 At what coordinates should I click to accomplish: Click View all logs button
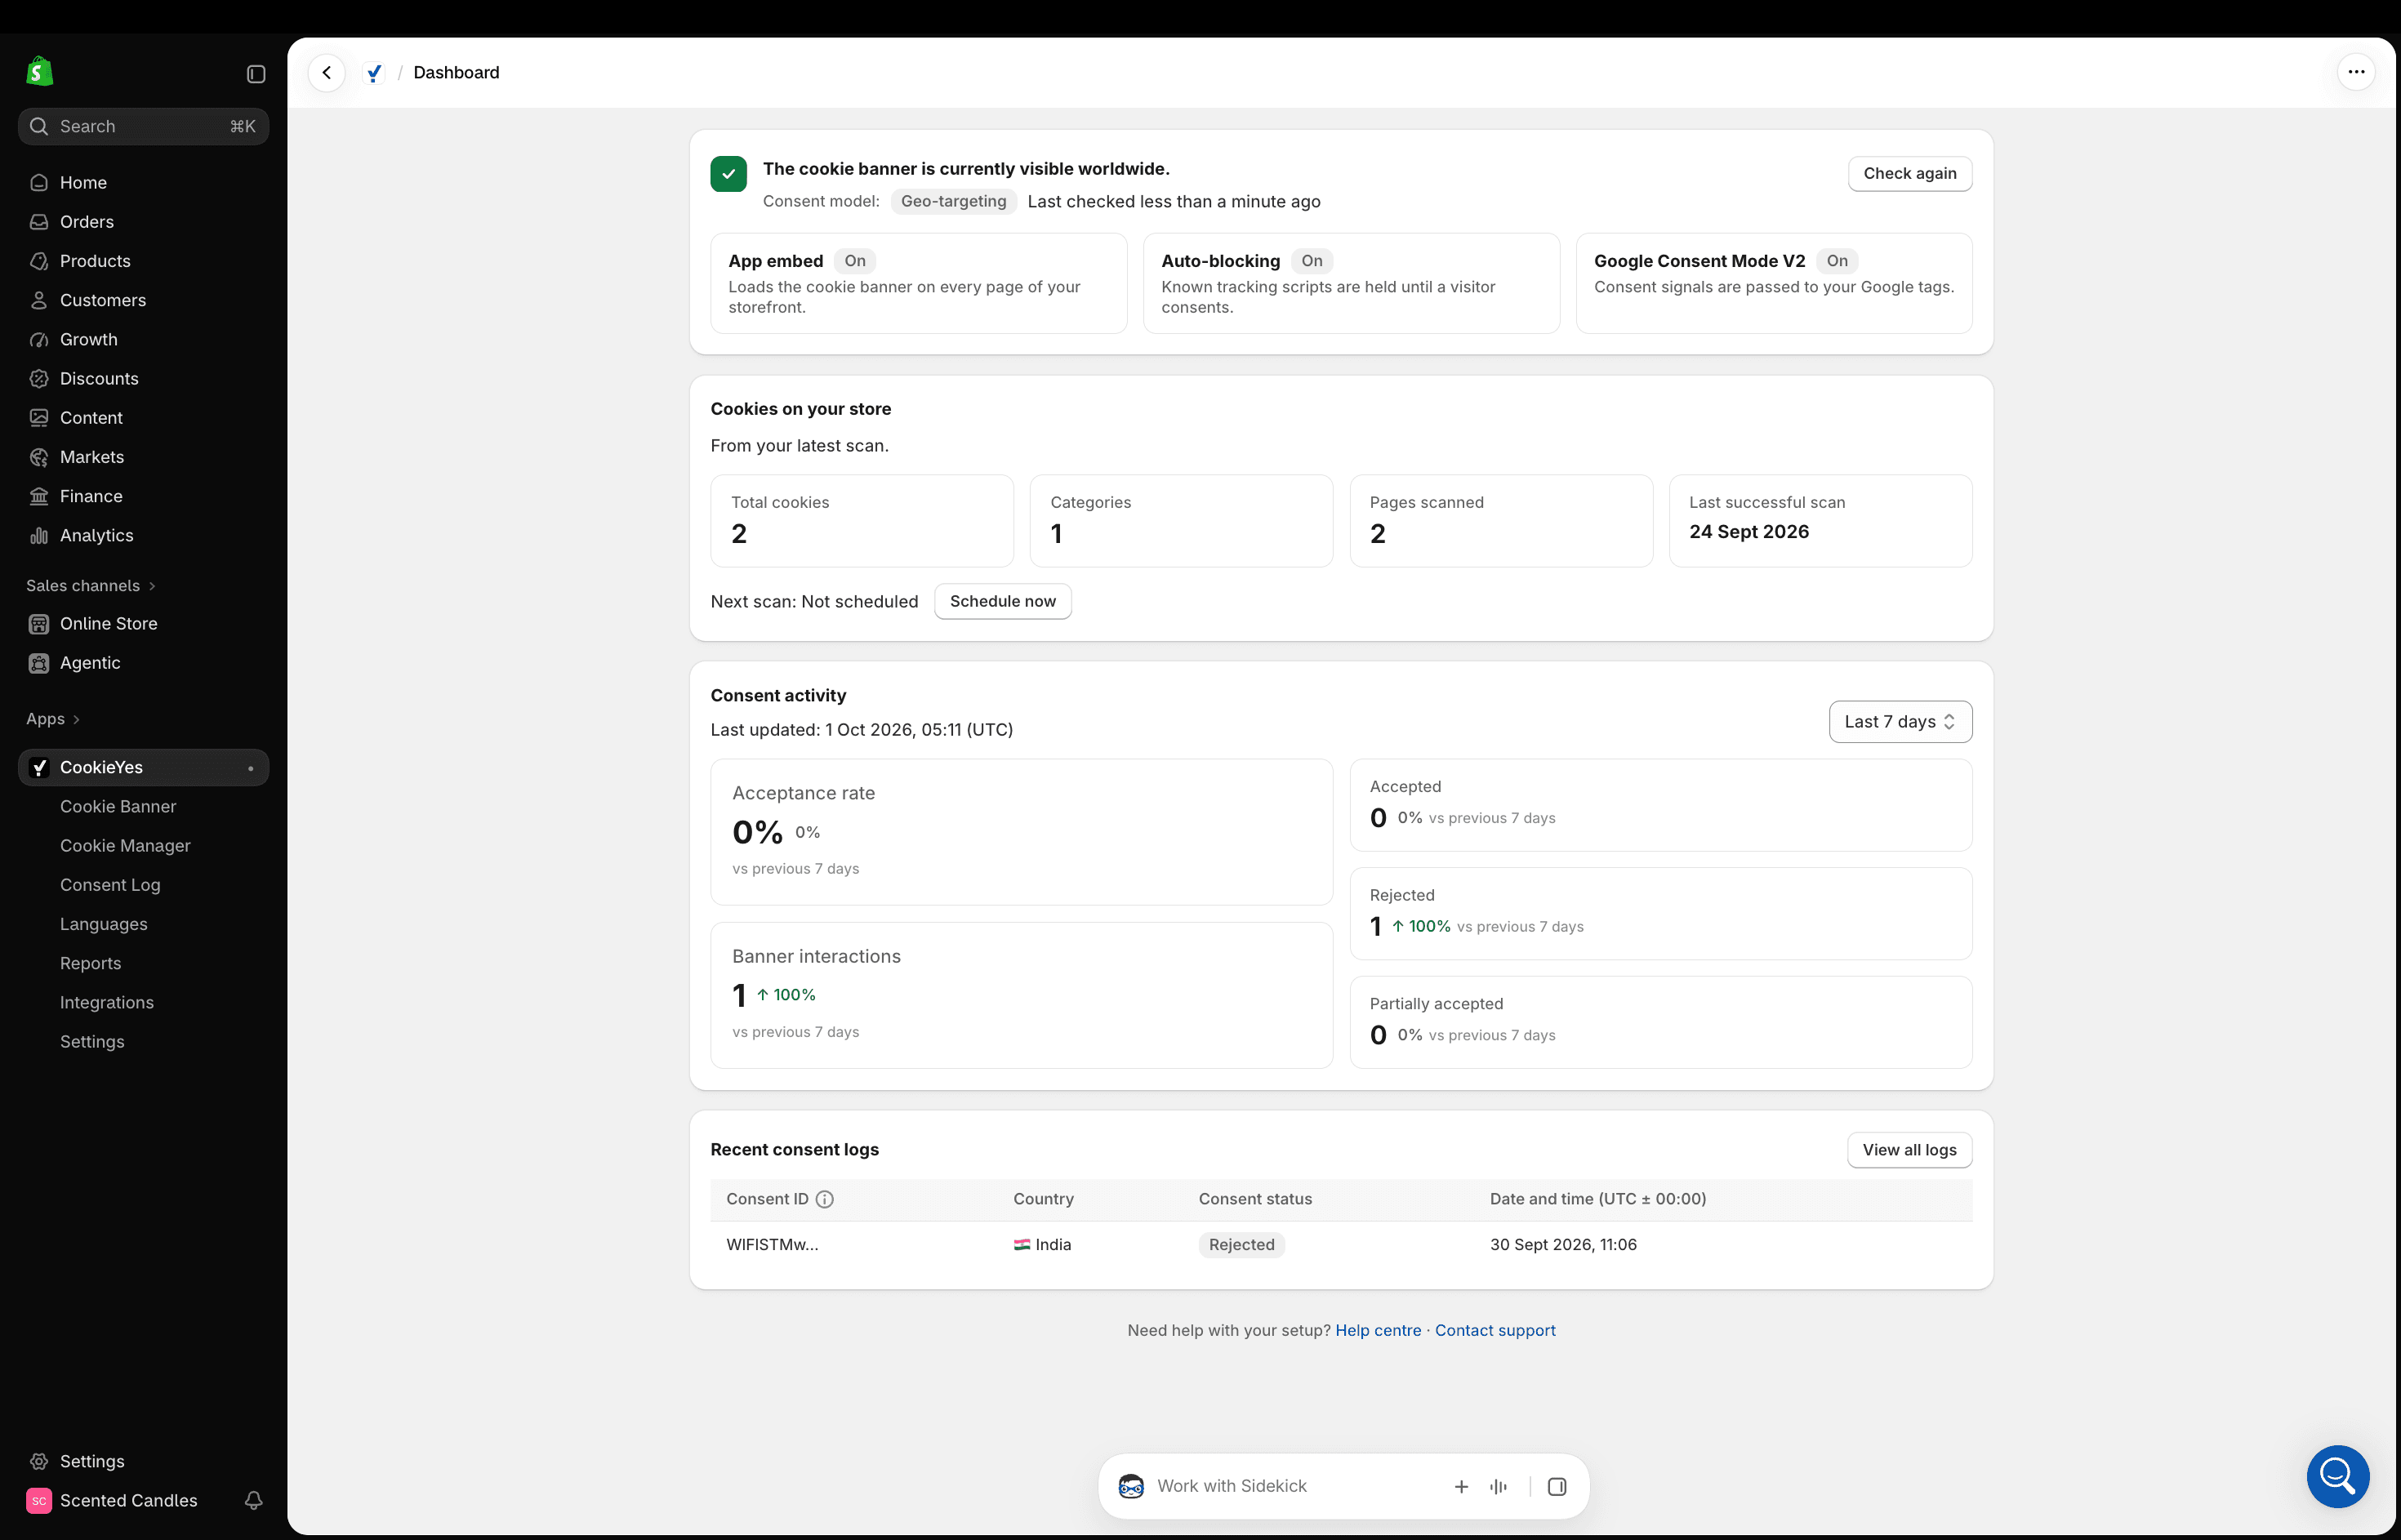point(1909,1150)
